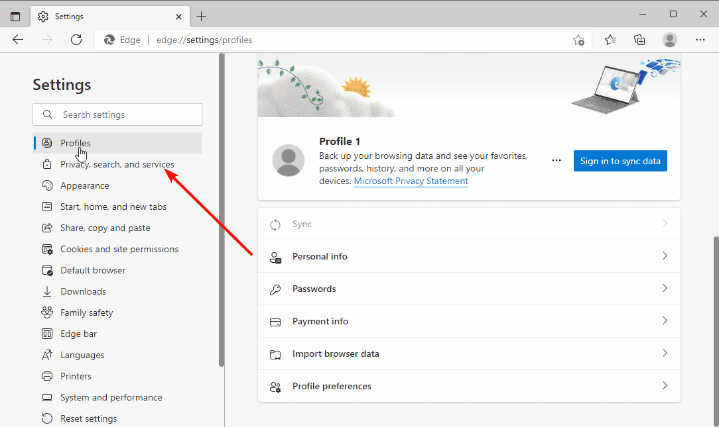Click the Appearance palette icon

pos(47,185)
